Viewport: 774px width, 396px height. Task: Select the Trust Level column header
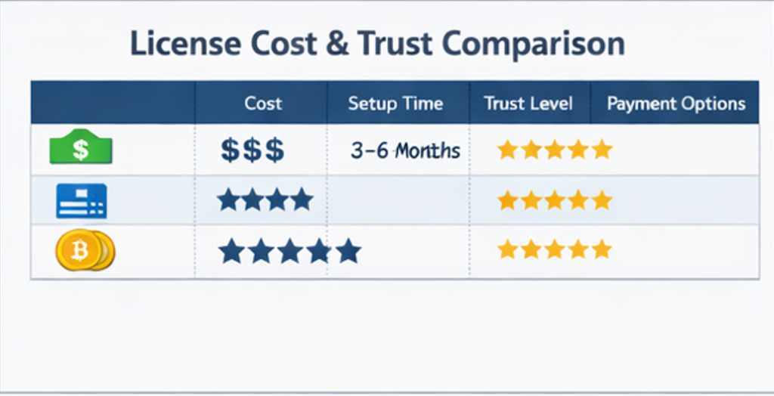click(x=528, y=104)
